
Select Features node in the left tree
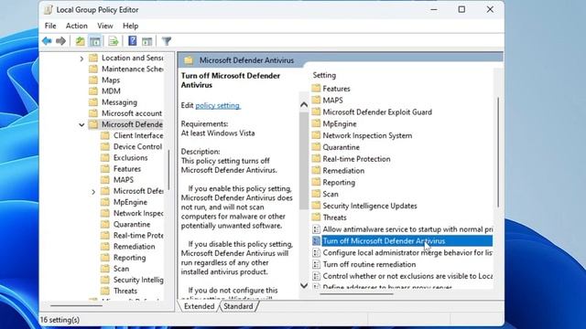click(121, 169)
